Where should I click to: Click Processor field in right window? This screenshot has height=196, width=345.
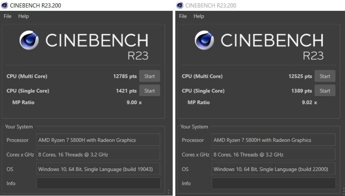click(x=274, y=140)
